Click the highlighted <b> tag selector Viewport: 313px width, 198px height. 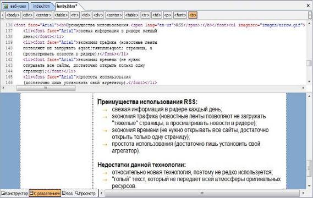coord(193,15)
